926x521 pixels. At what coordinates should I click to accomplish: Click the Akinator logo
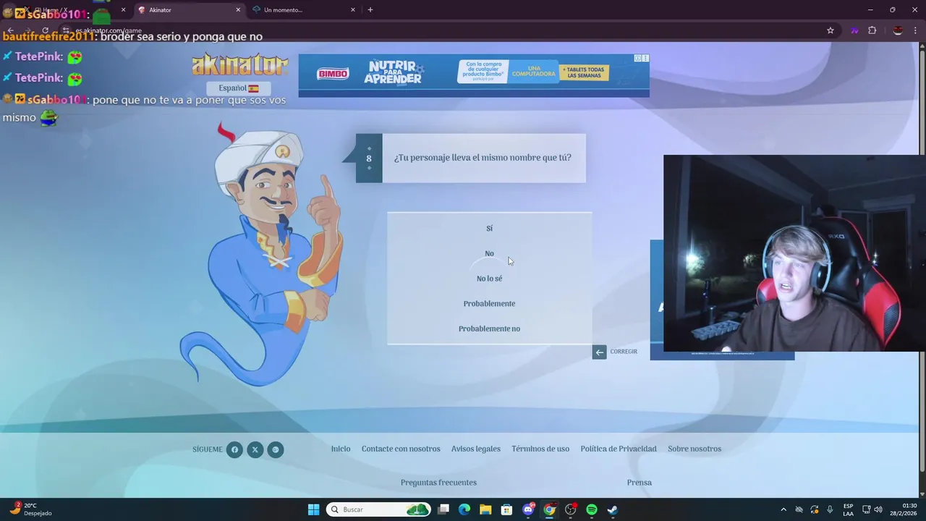[x=240, y=64]
